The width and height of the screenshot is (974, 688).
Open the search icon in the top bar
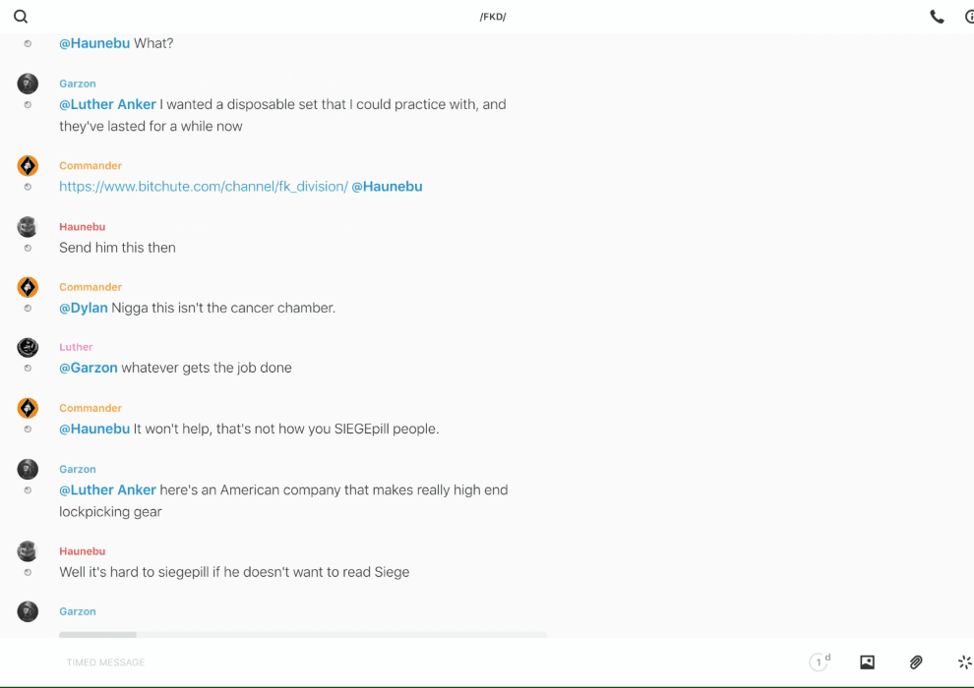coord(21,17)
